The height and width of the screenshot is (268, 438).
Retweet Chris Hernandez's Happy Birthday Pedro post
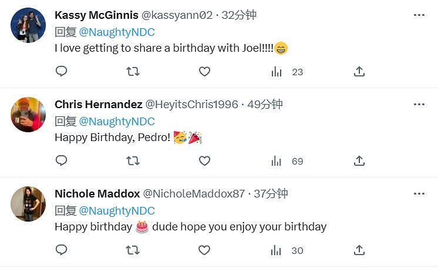pos(133,161)
